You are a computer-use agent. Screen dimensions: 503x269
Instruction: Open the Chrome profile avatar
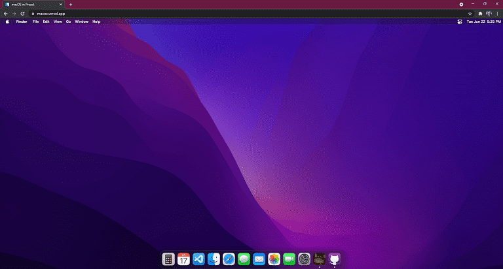click(489, 14)
